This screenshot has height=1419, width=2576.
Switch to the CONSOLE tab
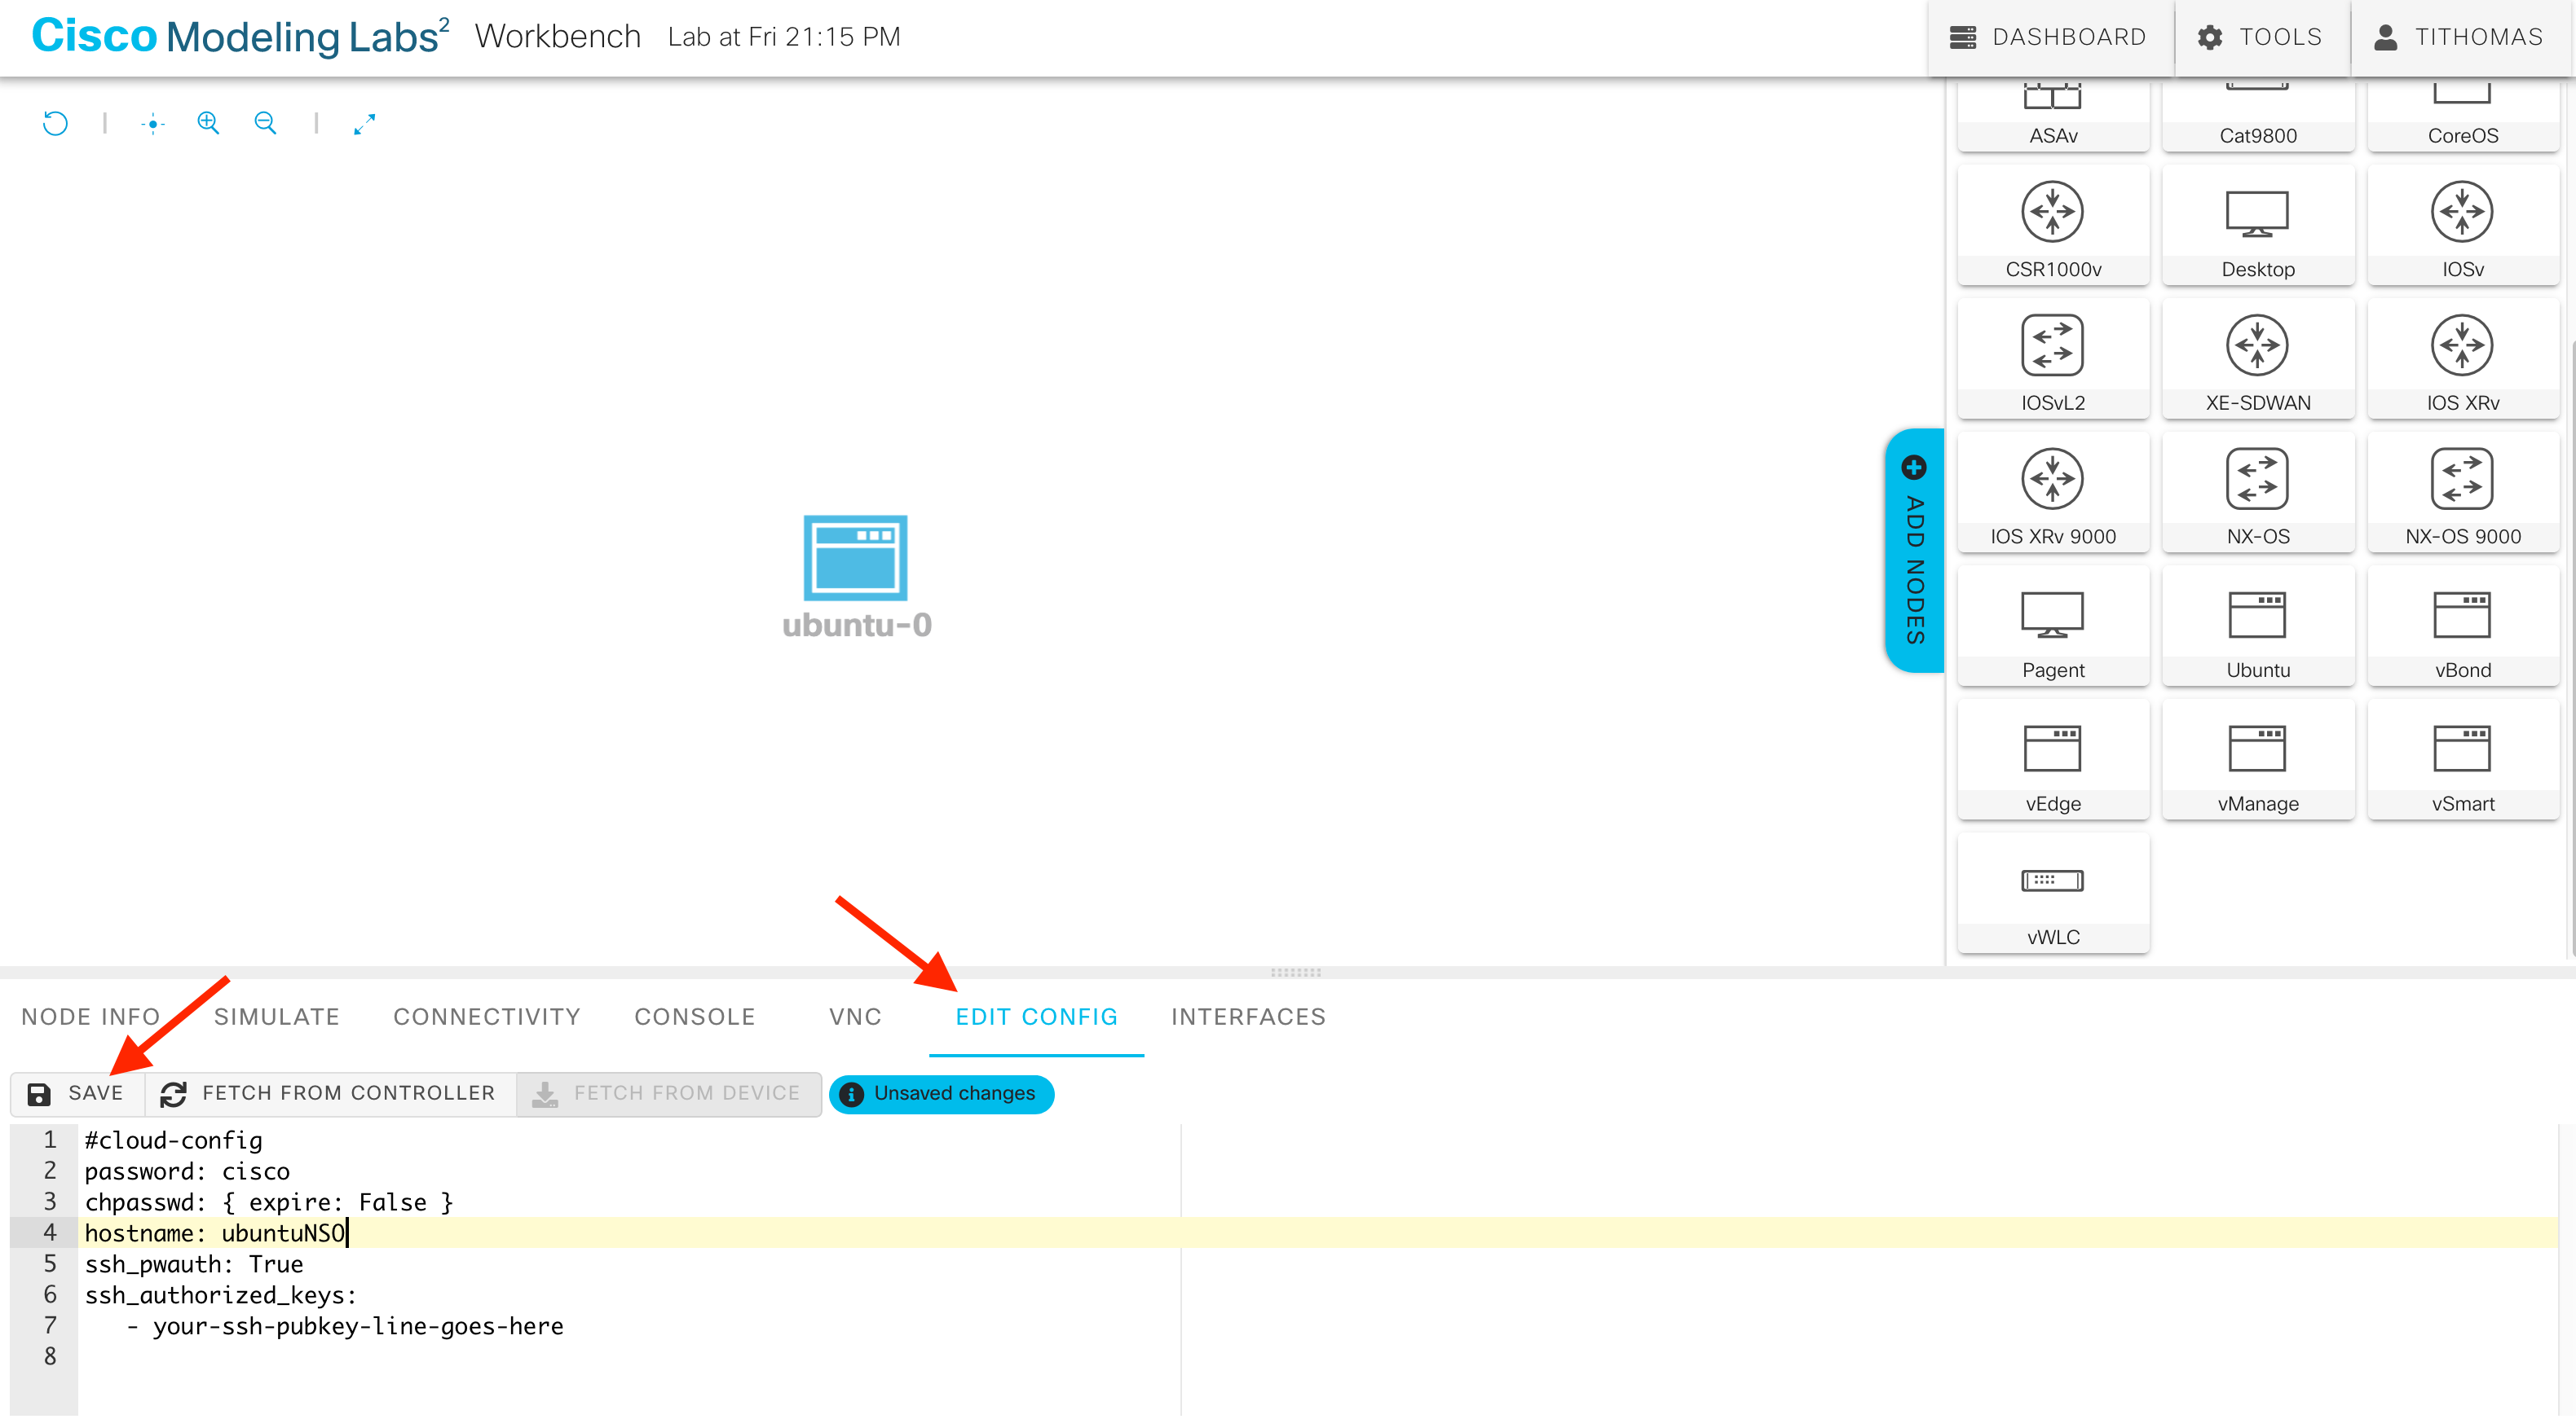(x=694, y=1017)
